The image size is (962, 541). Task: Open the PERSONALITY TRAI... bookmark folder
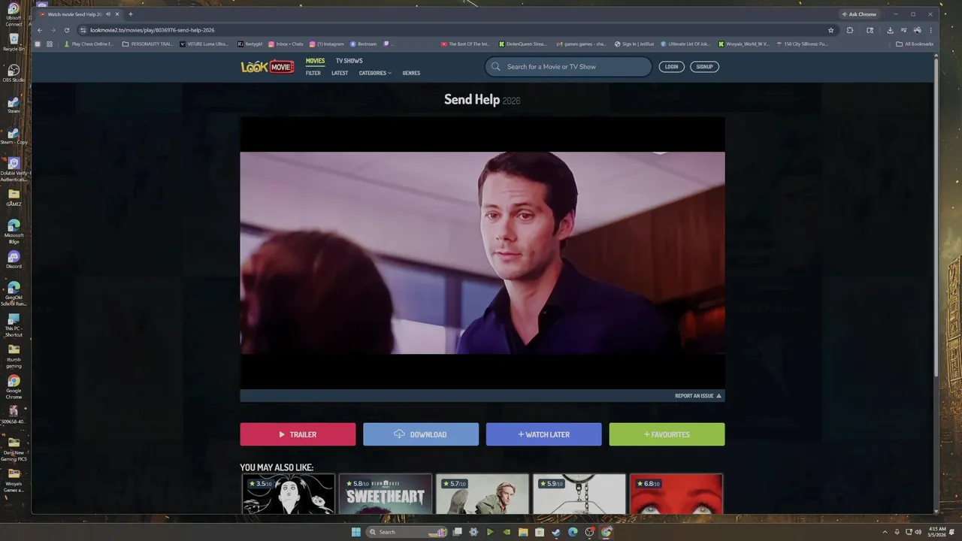(147, 44)
